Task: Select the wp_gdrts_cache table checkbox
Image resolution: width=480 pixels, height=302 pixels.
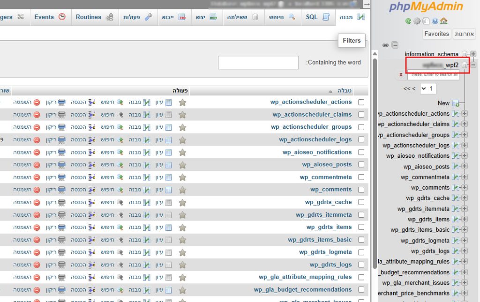Action: [x=361, y=202]
